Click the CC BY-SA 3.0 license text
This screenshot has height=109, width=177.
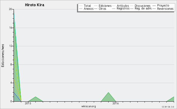[168, 107]
